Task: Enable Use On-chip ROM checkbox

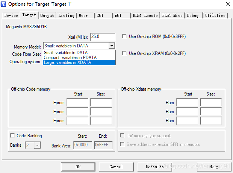Action: pos(124,36)
